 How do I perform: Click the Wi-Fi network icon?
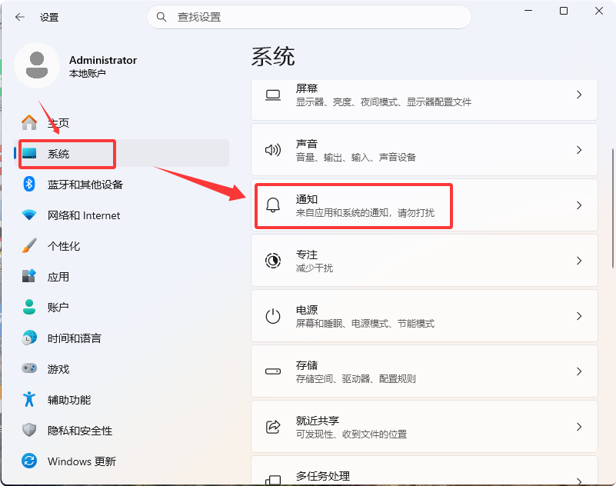point(29,215)
